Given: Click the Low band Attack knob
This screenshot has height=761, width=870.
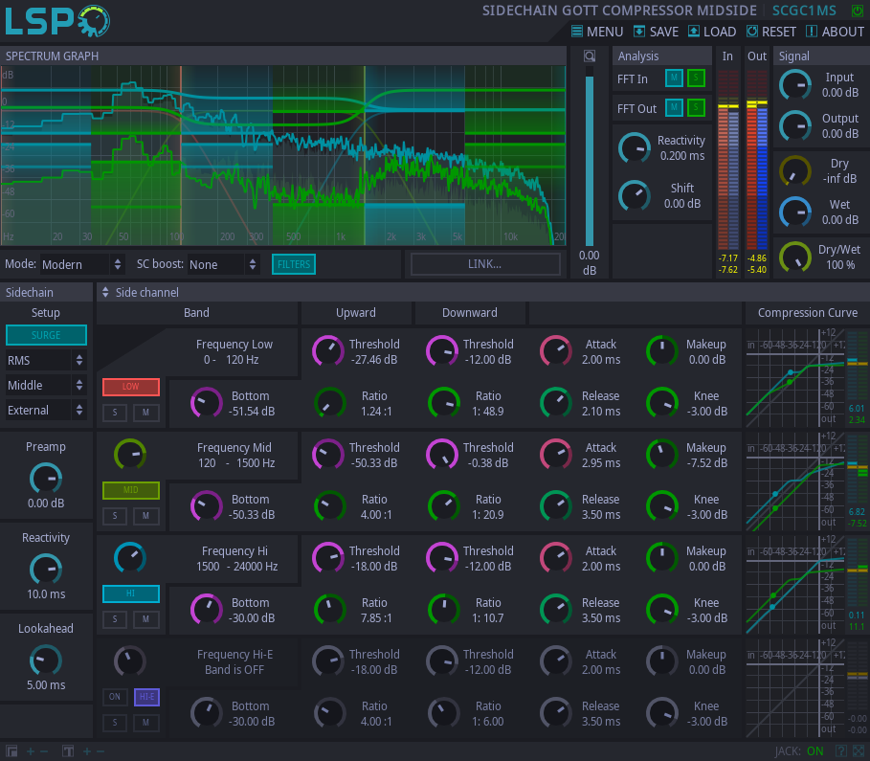Looking at the screenshot, I should pyautogui.click(x=556, y=350).
